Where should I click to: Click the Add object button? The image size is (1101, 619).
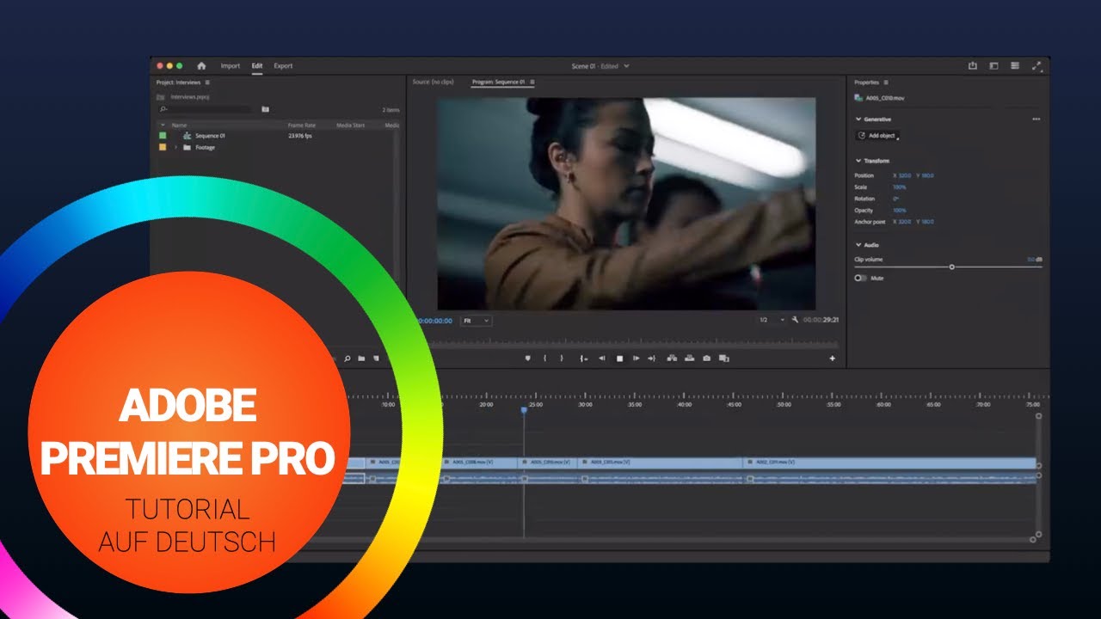click(877, 136)
